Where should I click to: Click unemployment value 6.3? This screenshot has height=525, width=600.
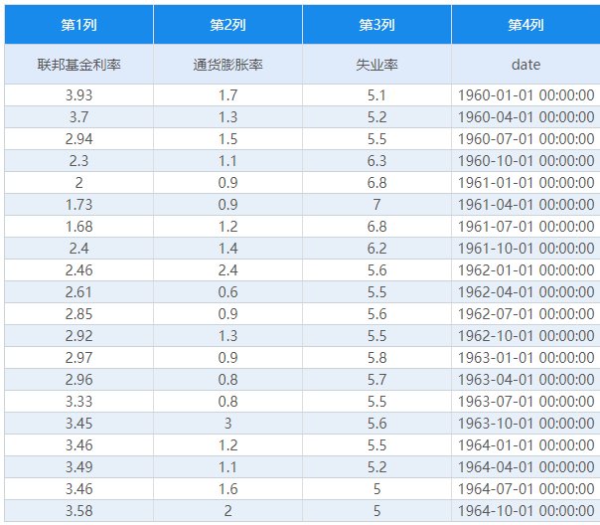376,160
